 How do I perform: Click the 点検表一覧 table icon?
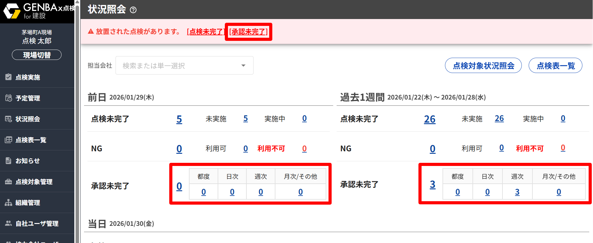8,140
